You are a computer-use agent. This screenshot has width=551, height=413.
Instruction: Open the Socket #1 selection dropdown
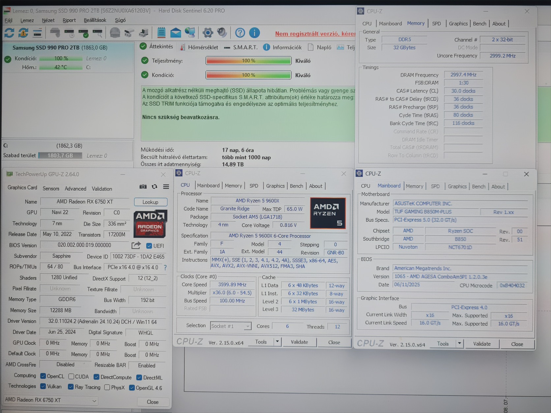231,326
